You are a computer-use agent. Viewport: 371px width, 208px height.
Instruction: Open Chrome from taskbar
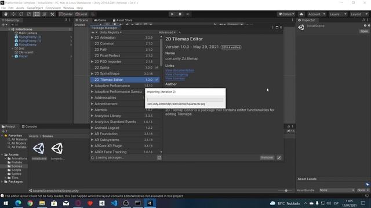click(30, 203)
